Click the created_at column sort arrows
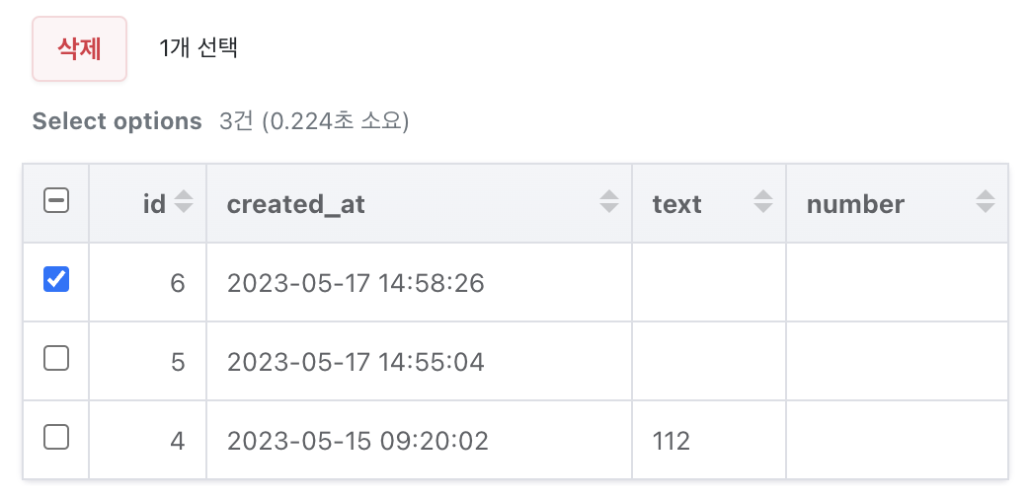 tap(609, 201)
